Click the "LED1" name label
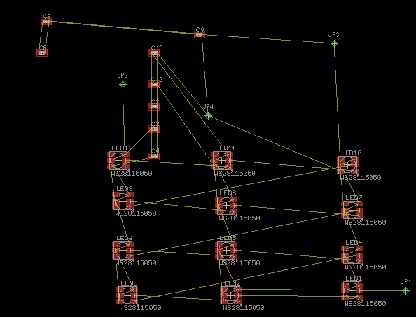 [x=354, y=279]
